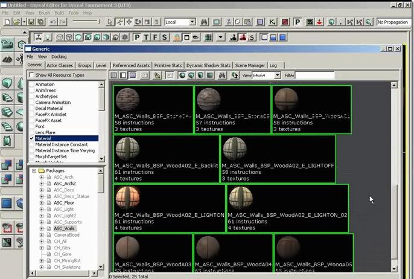Image resolution: width=414 pixels, height=279 pixels.
Task: Select the ASC_Light2 package in tree
Action: click(x=65, y=216)
